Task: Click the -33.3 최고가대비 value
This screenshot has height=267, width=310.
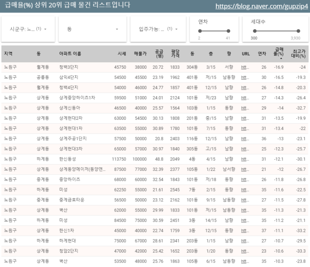Action: (301, 251)
